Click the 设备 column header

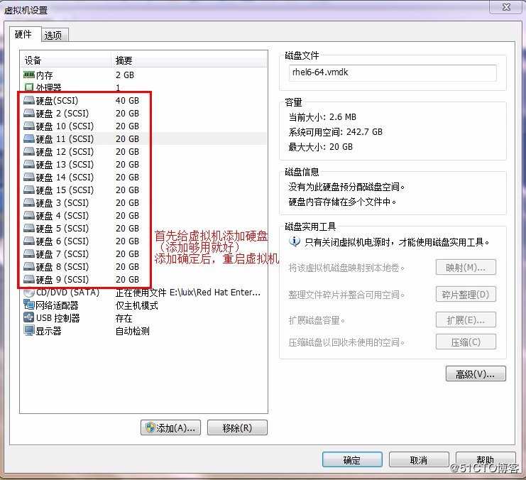65,60
